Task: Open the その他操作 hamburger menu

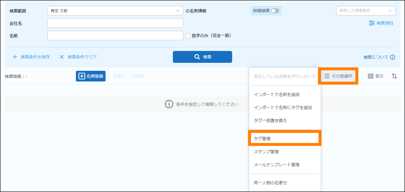Action: coord(338,76)
